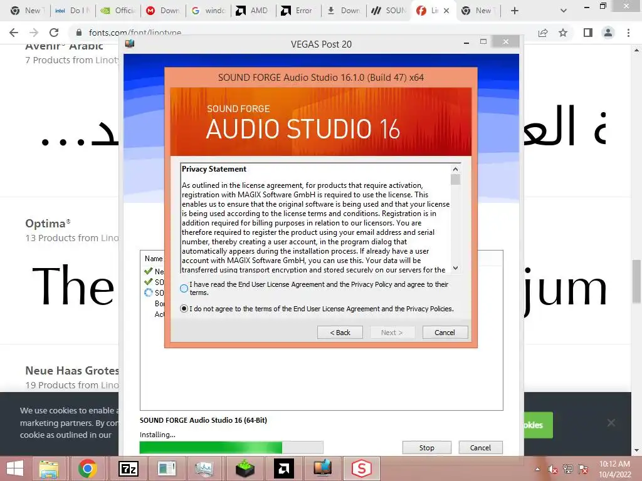Open File Explorer from the taskbar

[49, 468]
